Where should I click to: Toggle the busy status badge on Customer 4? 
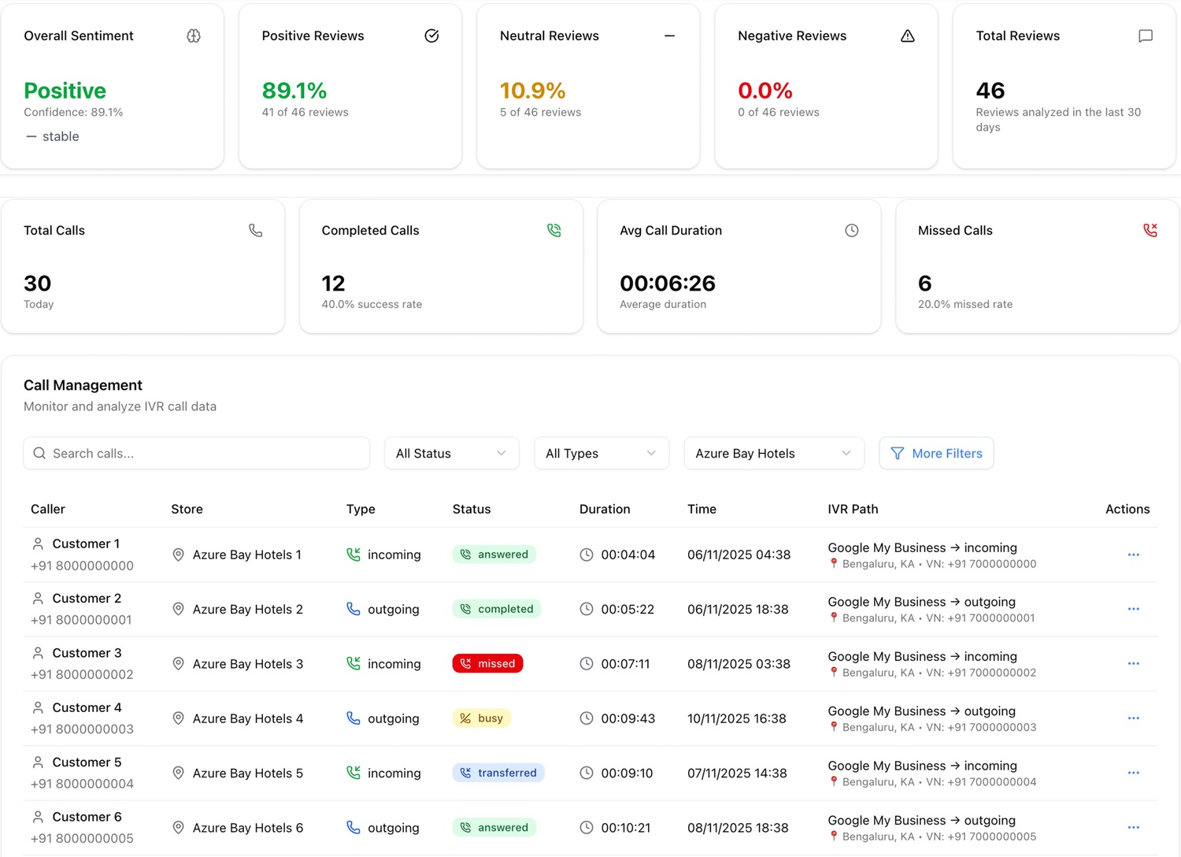[x=482, y=718]
